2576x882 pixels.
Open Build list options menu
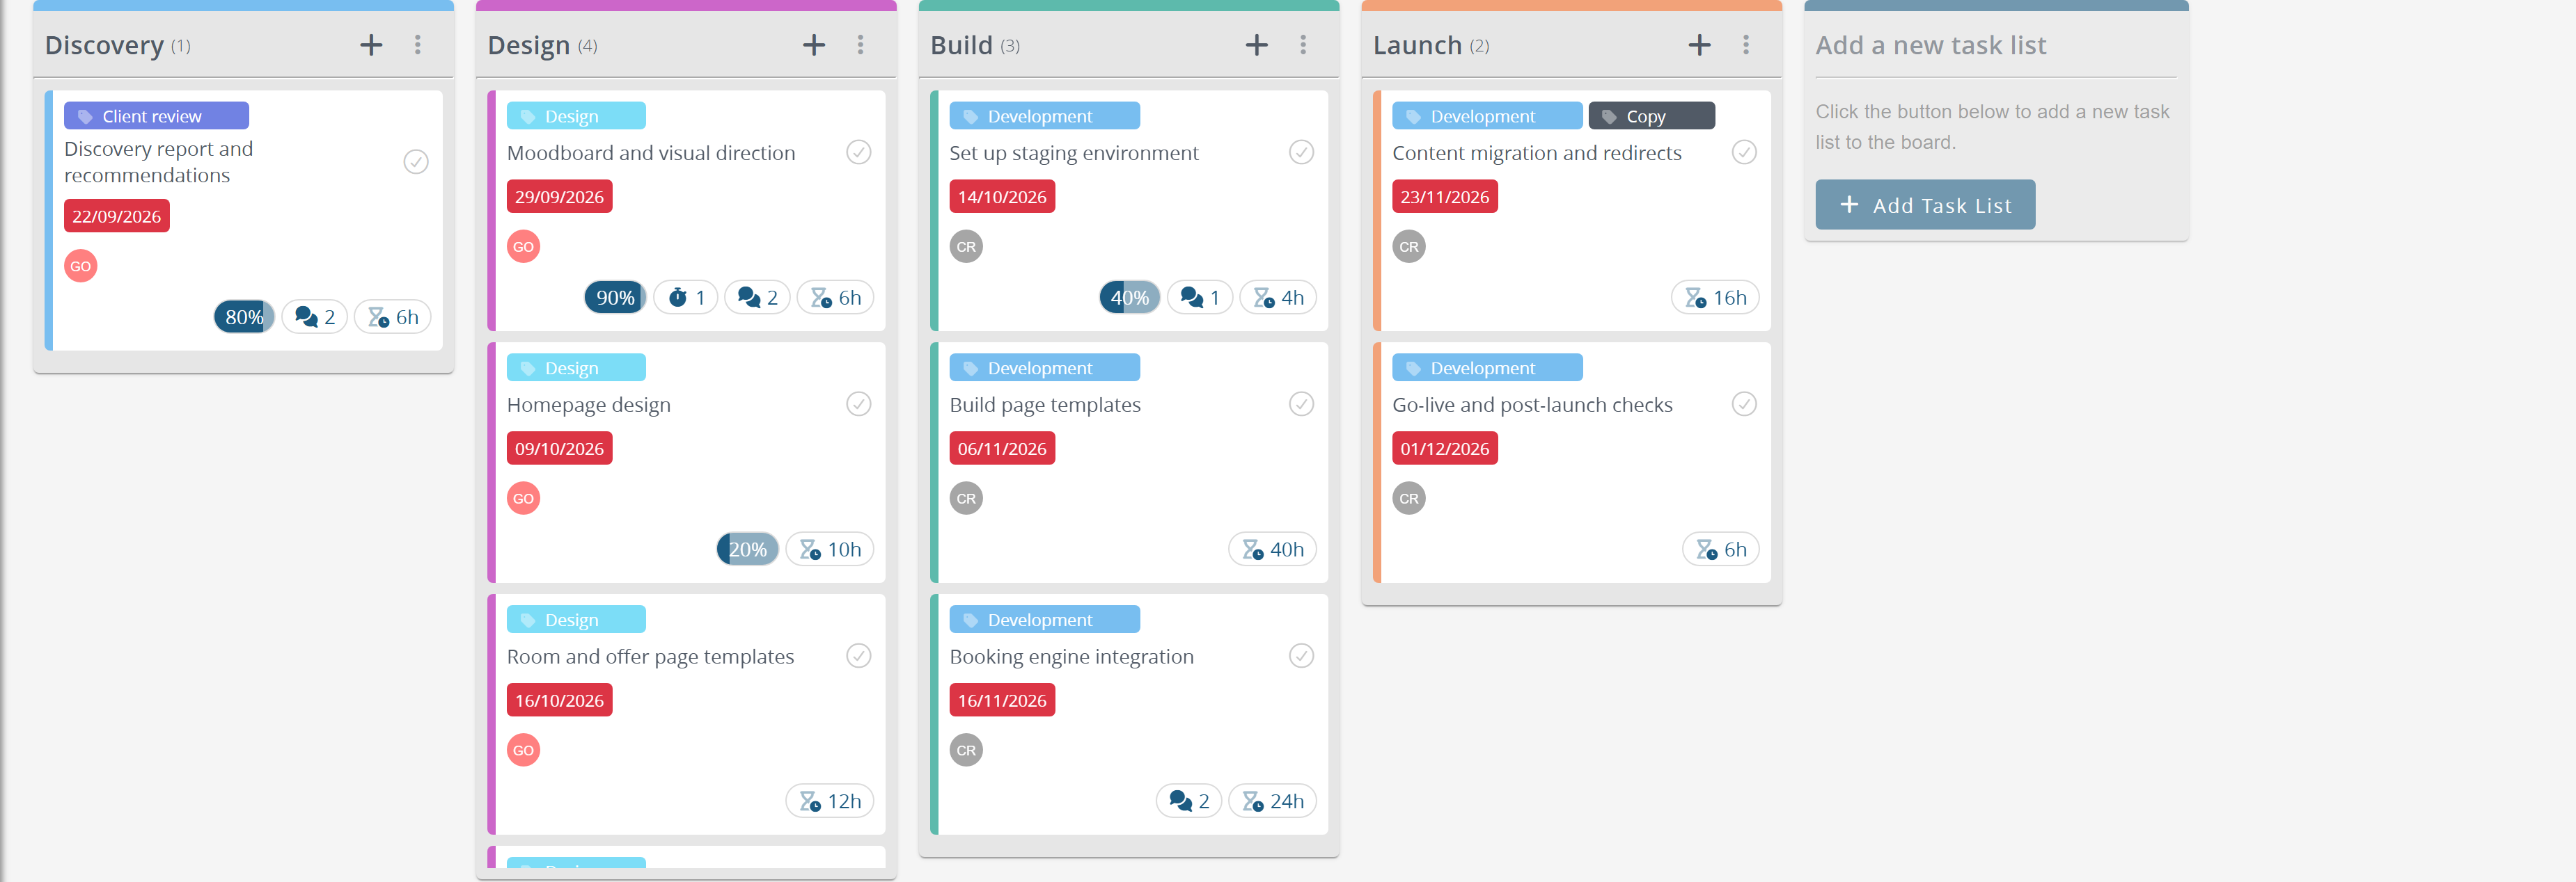click(x=1303, y=45)
